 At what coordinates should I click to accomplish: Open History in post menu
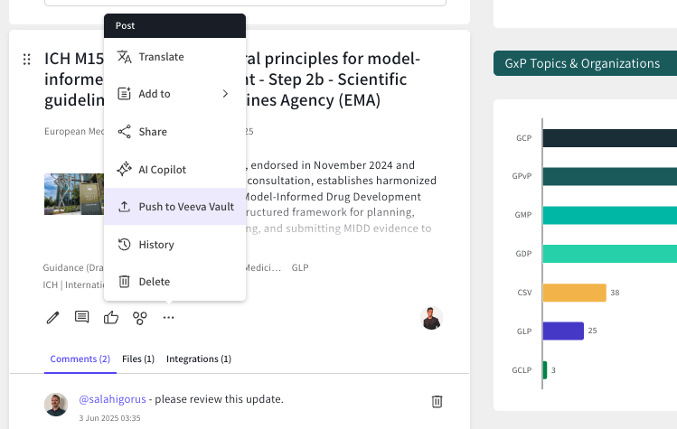[155, 245]
